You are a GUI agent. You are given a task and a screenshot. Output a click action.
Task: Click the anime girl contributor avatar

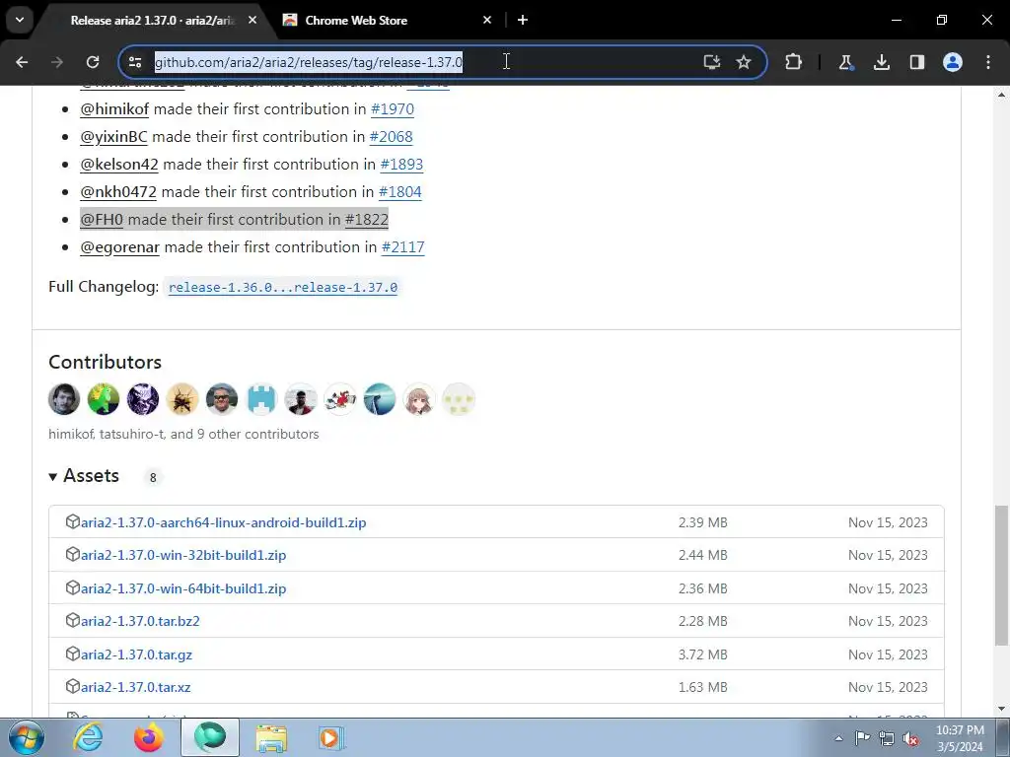click(x=418, y=399)
